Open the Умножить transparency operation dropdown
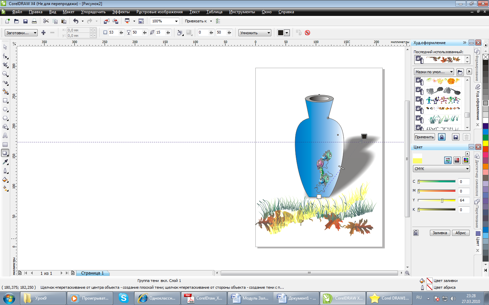The width and height of the screenshot is (489, 305). 255,33
